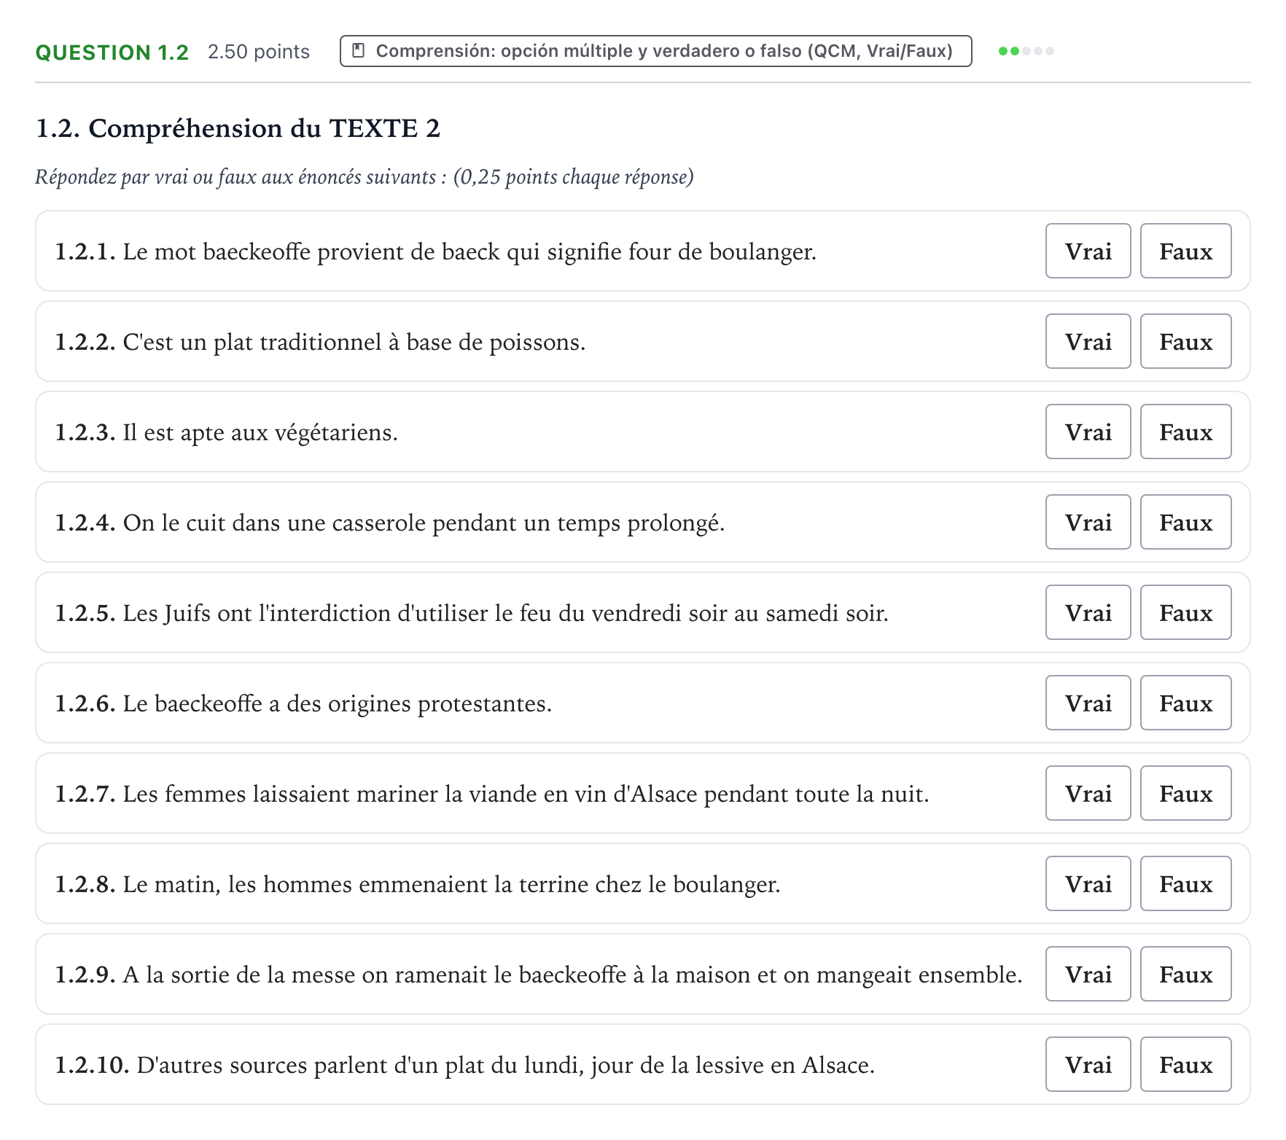This screenshot has width=1286, height=1140.
Task: Answer Faux for la messe statement 1.2.9
Action: (1185, 974)
